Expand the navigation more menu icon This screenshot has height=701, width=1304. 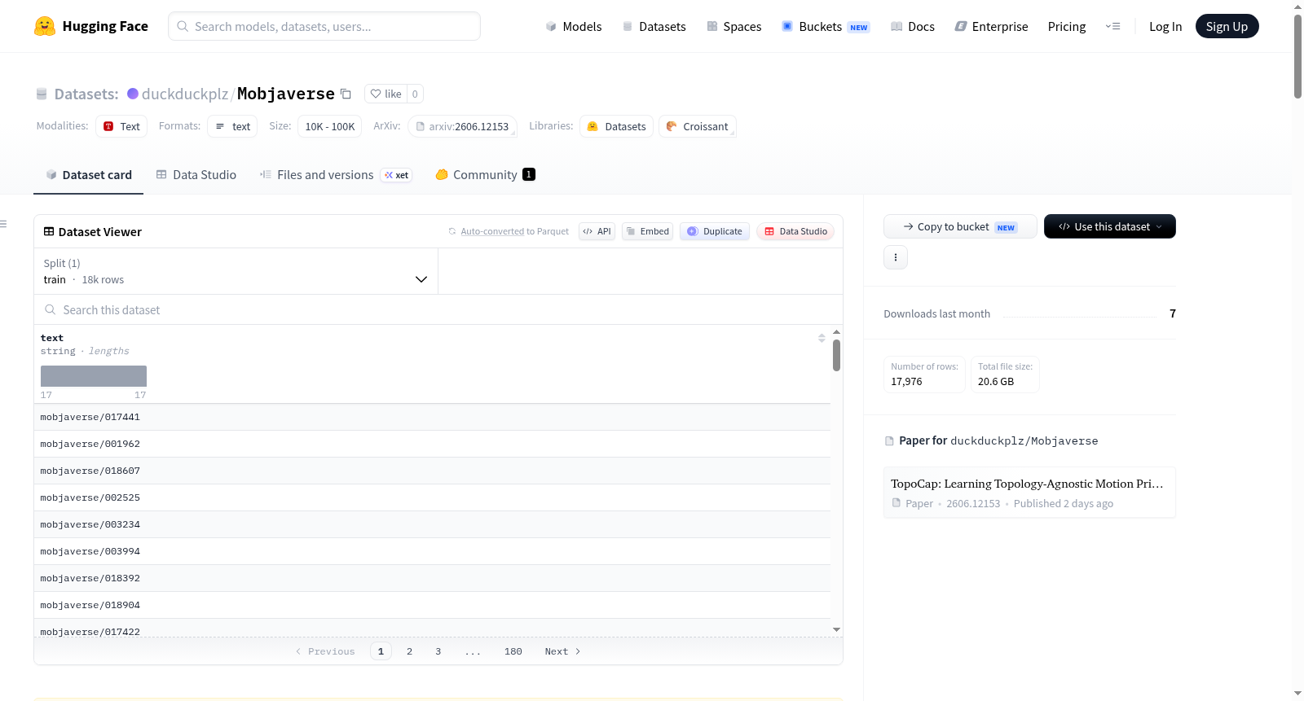point(1112,27)
